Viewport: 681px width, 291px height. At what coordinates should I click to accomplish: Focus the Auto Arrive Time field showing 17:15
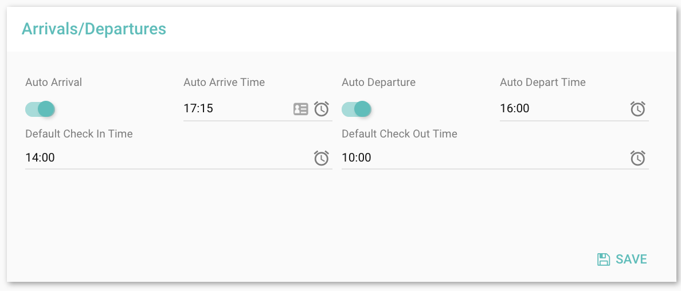(235, 108)
